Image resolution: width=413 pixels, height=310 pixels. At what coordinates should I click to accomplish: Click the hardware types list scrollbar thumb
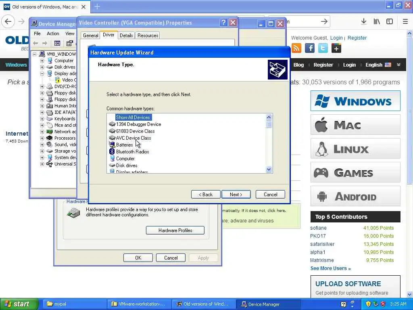(x=269, y=124)
